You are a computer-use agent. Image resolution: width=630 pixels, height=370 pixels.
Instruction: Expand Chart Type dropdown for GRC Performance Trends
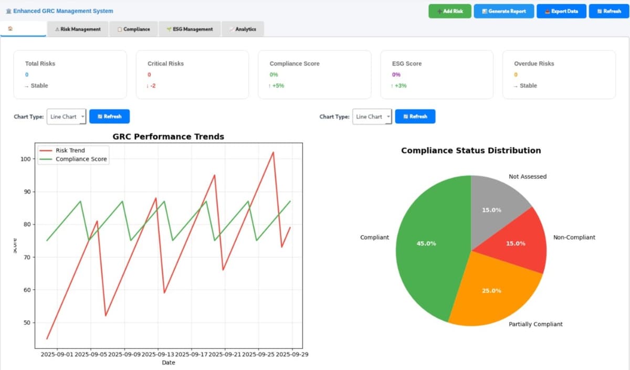point(66,117)
